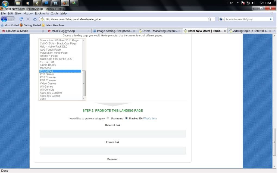Open the network tray icon
This screenshot has width=278, height=173.
(x=248, y=3)
